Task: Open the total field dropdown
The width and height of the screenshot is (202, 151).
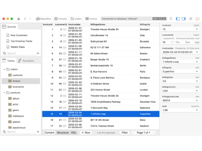Action: pyautogui.click(x=197, y=110)
